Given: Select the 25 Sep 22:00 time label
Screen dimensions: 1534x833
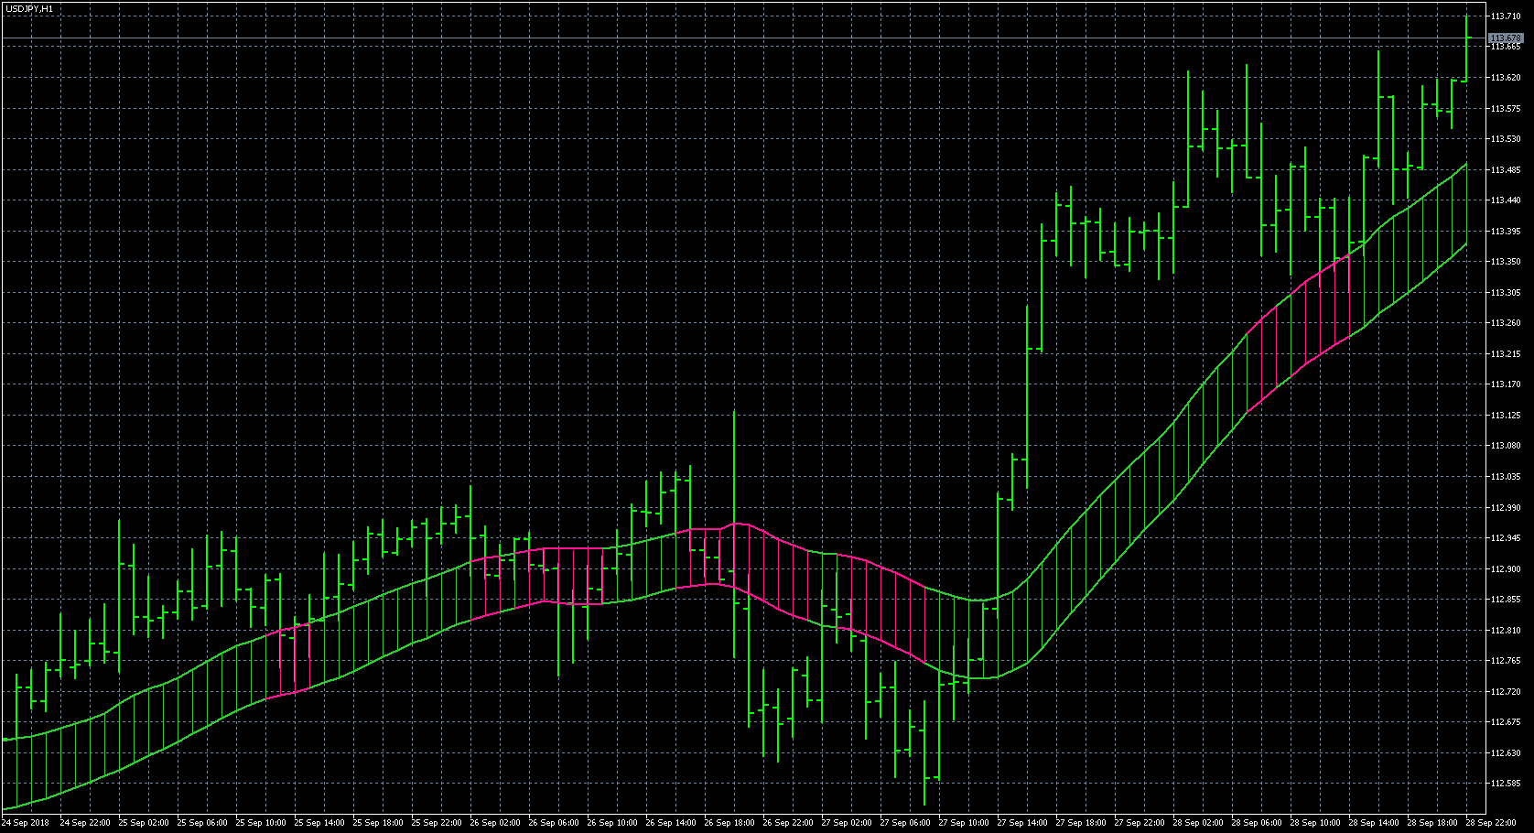Looking at the screenshot, I should 437,823.
